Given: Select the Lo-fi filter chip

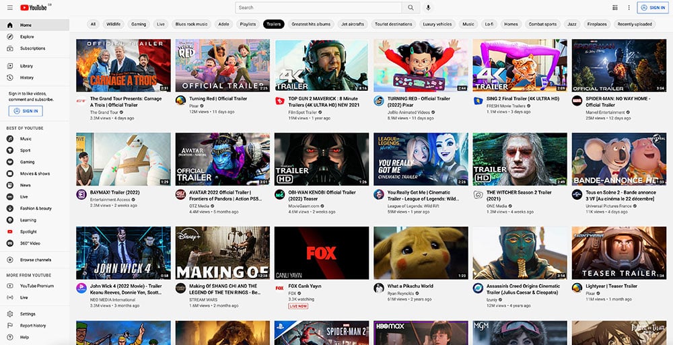Looking at the screenshot, I should point(489,24).
